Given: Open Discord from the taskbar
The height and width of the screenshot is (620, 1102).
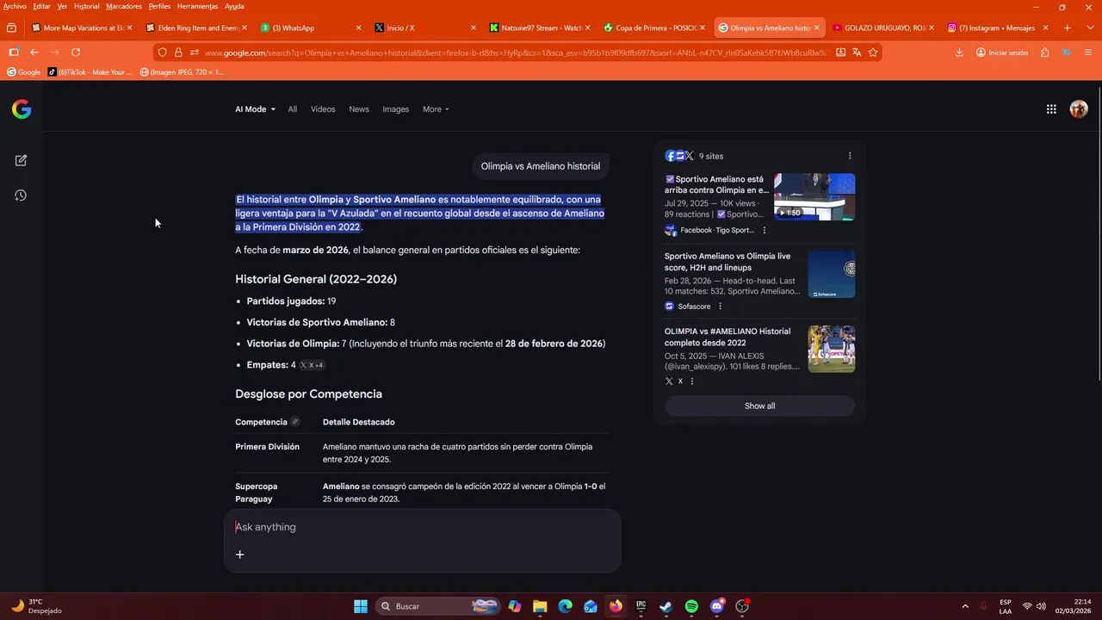Looking at the screenshot, I should (717, 606).
